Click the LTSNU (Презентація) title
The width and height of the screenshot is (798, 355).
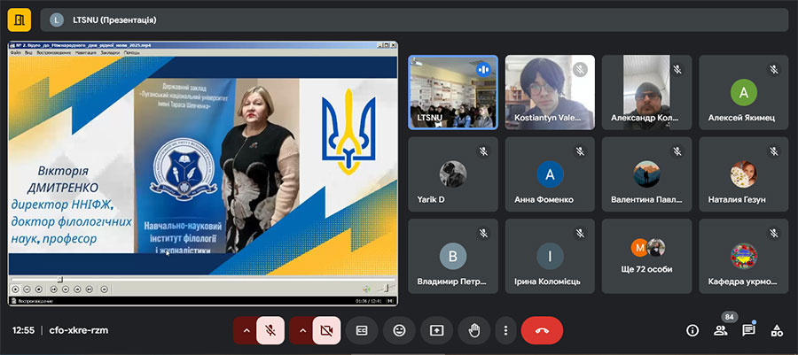[x=113, y=20]
